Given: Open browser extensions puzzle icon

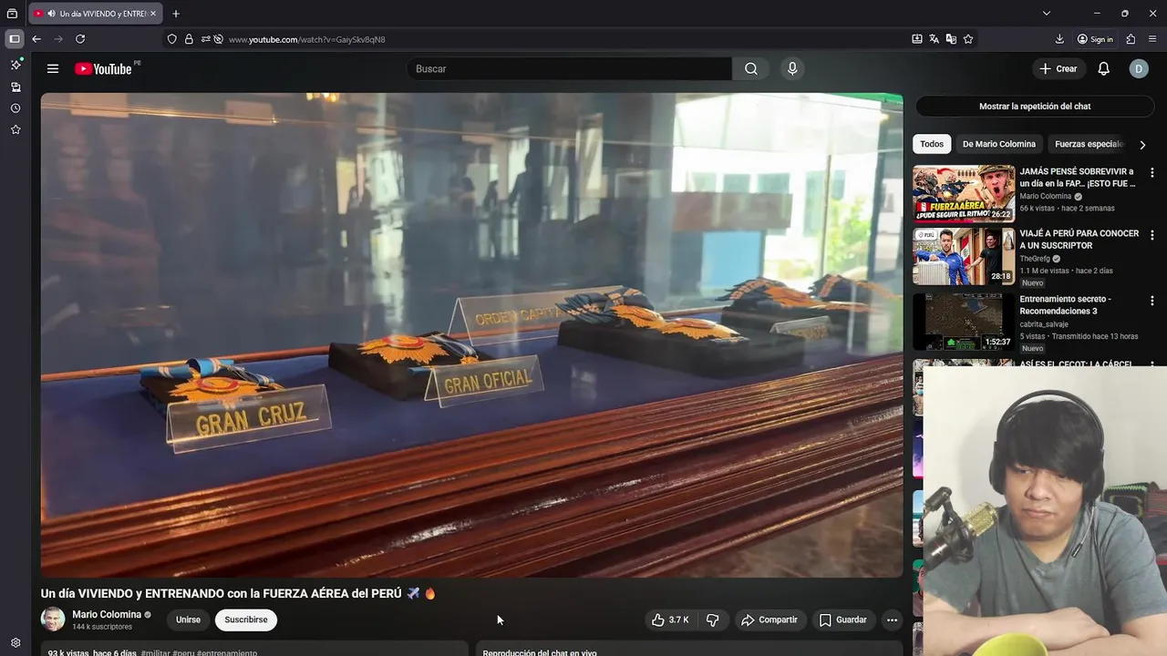Looking at the screenshot, I should coord(1131,39).
